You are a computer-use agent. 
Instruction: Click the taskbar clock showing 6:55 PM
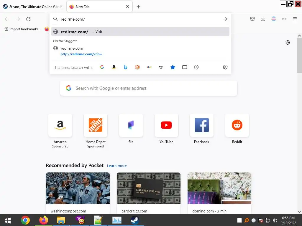(288, 220)
